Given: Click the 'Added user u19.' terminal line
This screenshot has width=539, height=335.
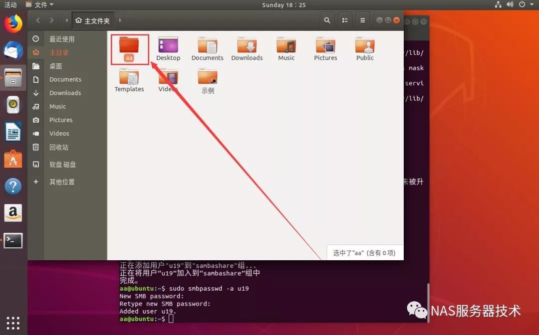Looking at the screenshot, I should pyautogui.click(x=148, y=311).
